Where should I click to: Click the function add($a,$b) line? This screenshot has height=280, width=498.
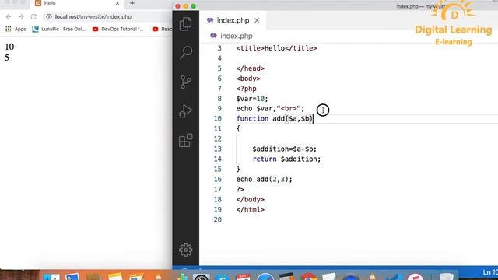click(x=275, y=119)
